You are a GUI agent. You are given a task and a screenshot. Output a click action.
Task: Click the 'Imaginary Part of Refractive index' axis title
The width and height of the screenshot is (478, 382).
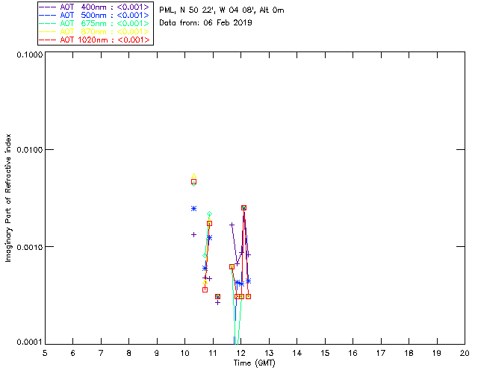point(8,198)
